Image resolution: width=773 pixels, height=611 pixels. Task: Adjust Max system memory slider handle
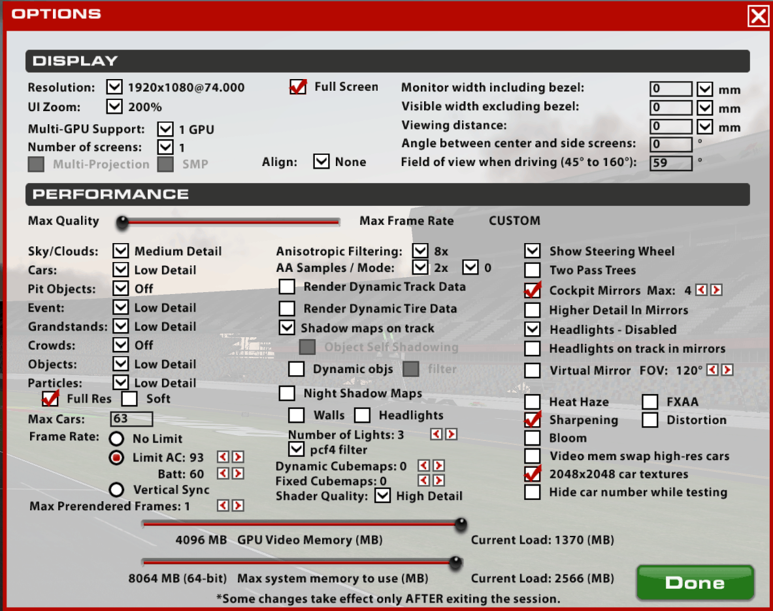click(456, 563)
